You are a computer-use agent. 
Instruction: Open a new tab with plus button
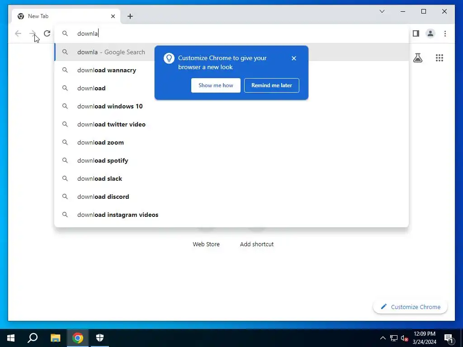tap(130, 16)
